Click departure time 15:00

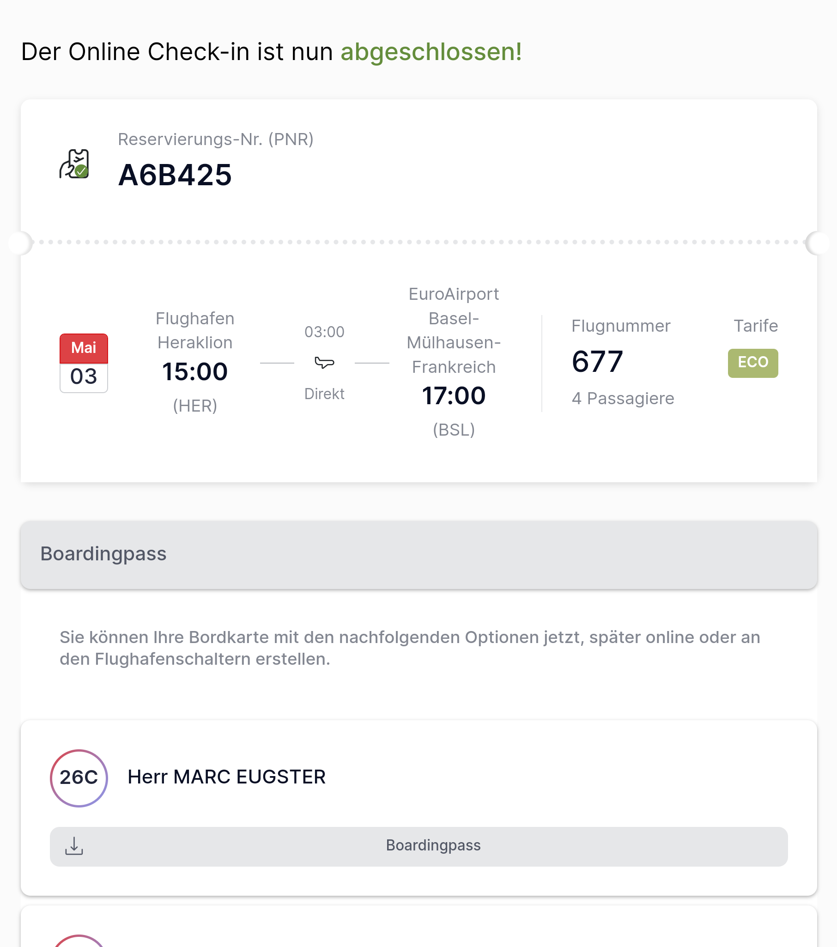[x=195, y=371]
